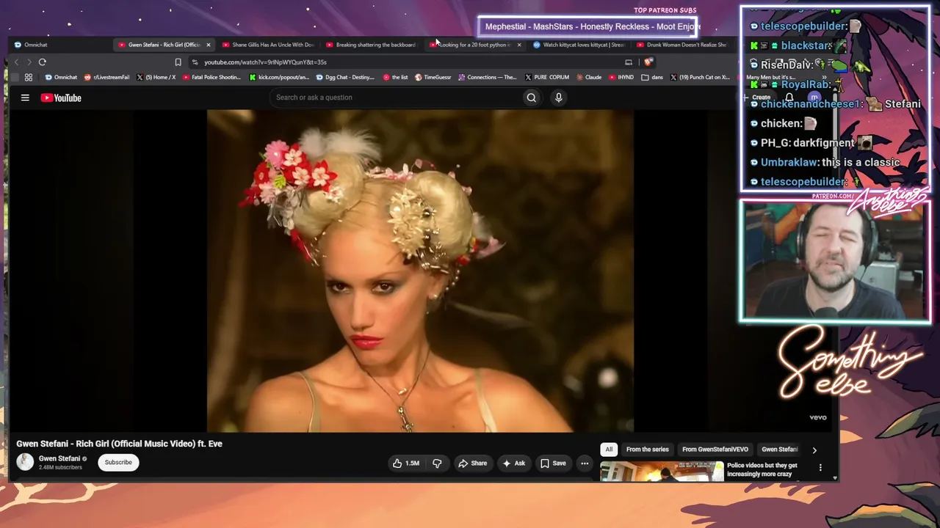Open the IHYND bookmark
This screenshot has width=940, height=528.
click(621, 77)
